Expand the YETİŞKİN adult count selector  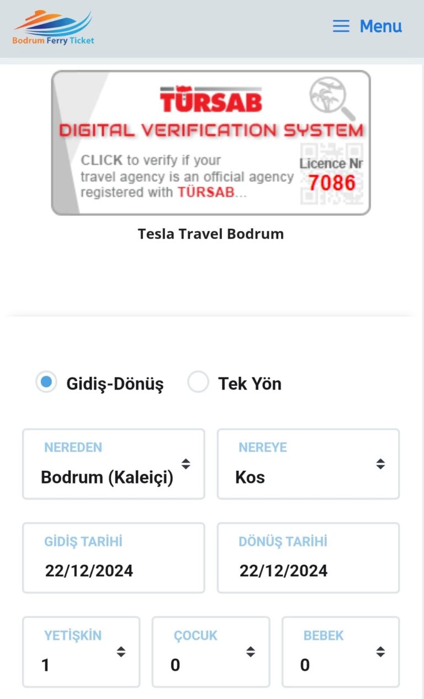tap(80, 651)
